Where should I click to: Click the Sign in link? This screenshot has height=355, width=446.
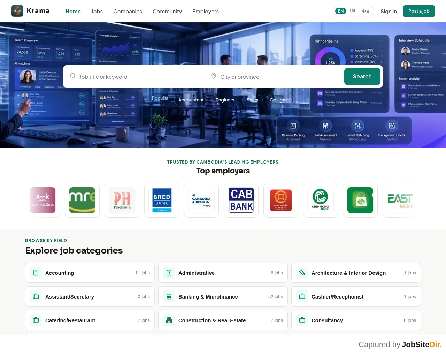point(389,11)
